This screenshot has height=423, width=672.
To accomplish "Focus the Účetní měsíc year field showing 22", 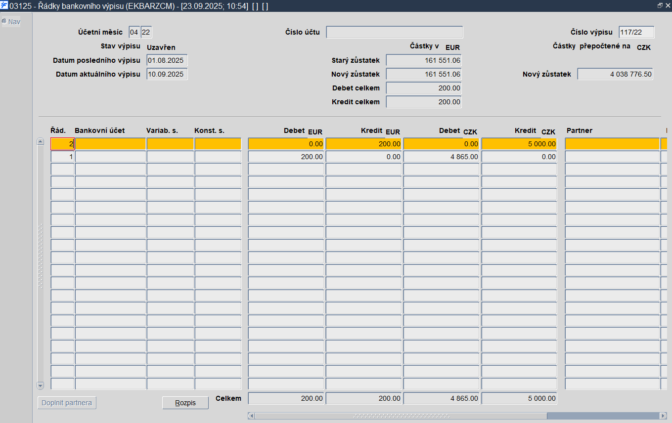I will (x=146, y=33).
